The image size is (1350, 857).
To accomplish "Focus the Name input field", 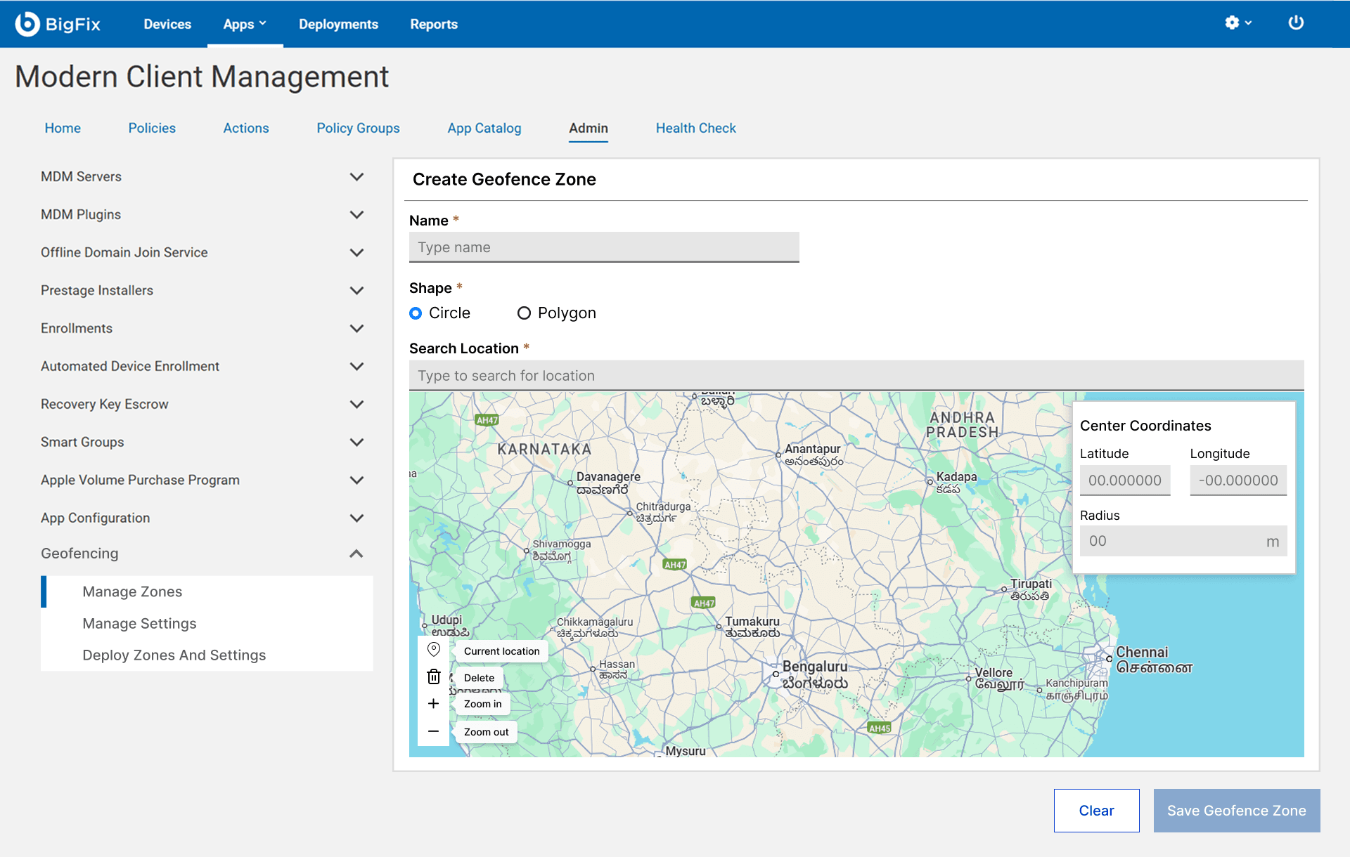I will coord(604,247).
